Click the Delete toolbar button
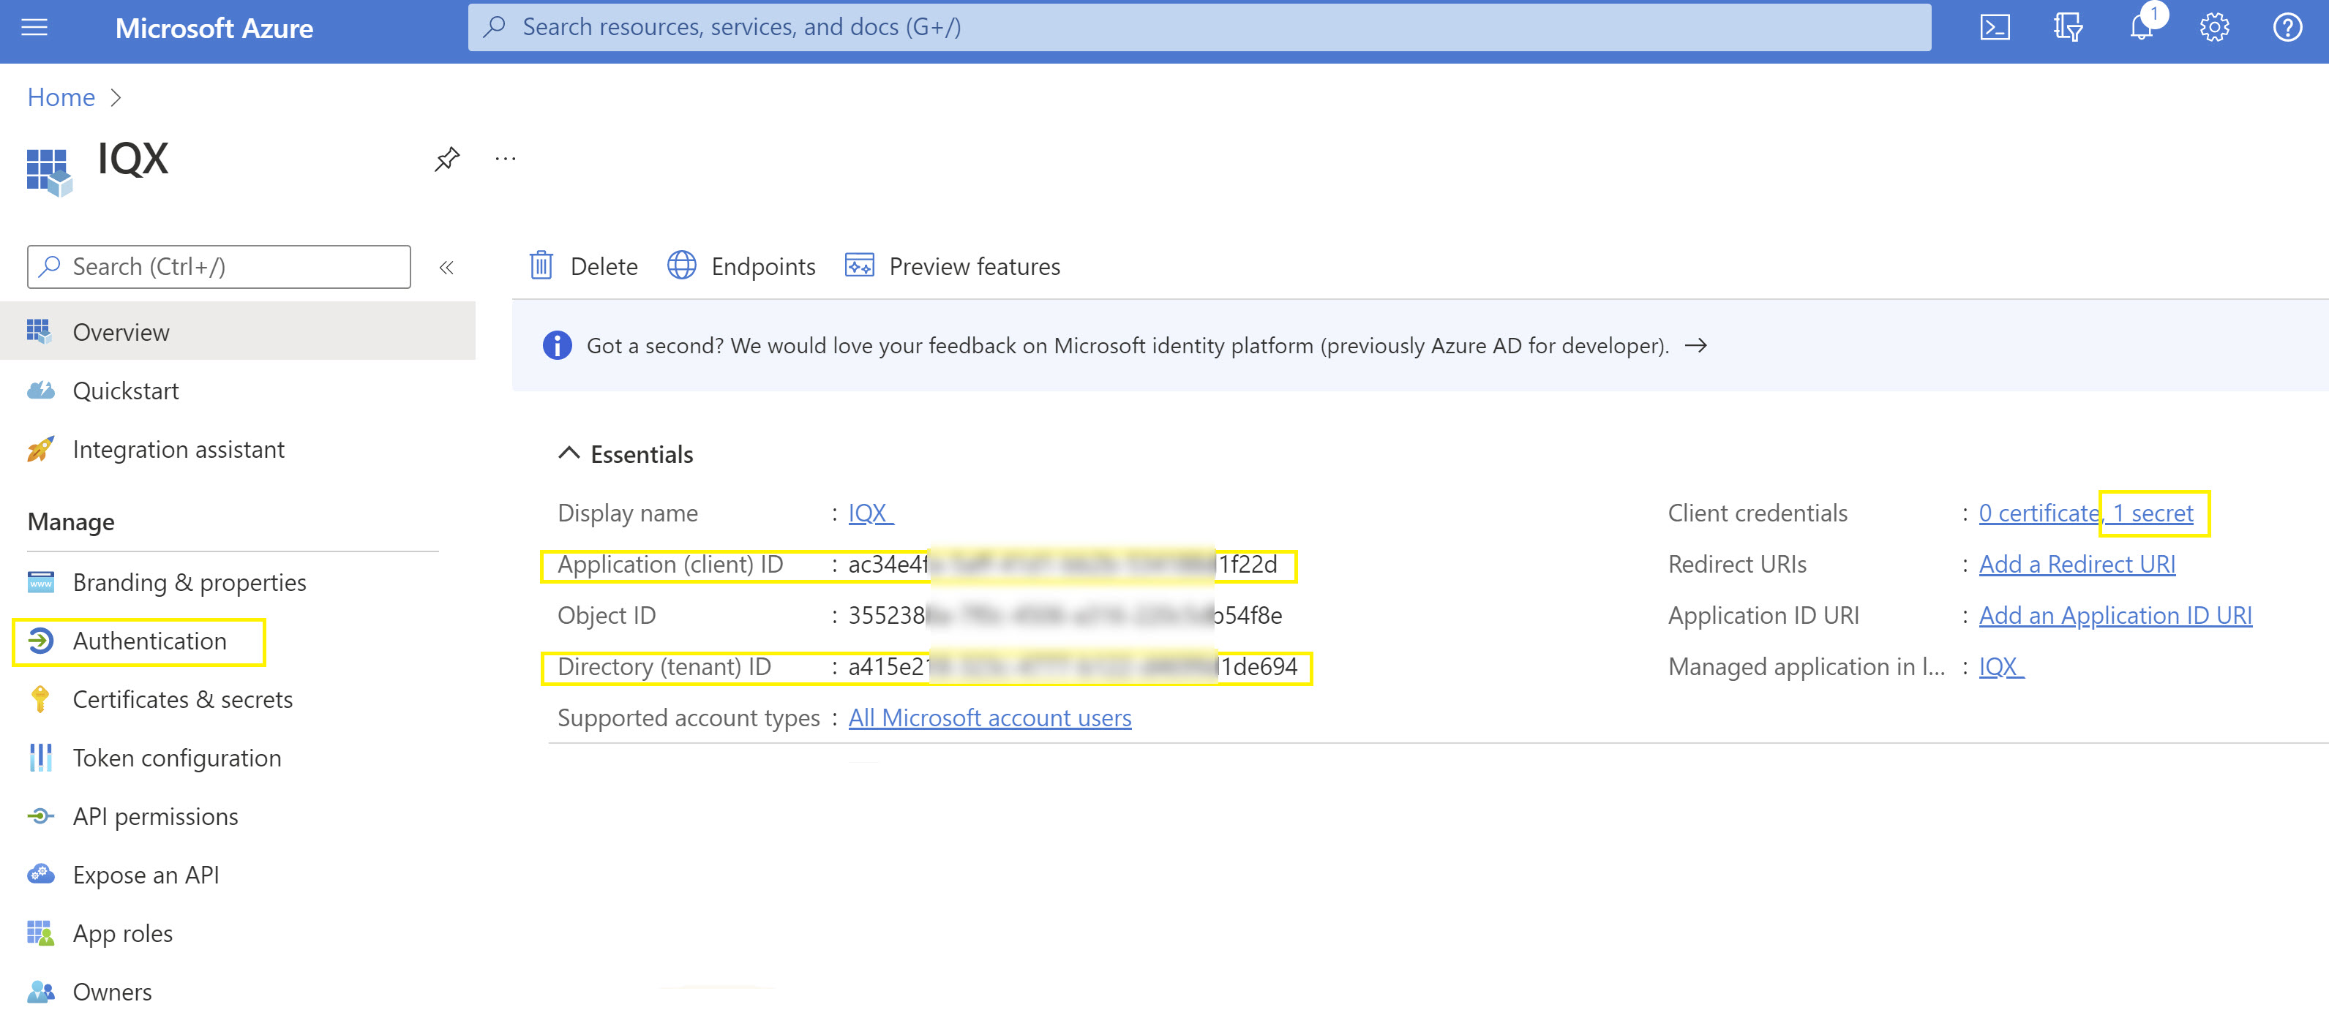Viewport: 2329px width, 1010px height. (x=584, y=266)
